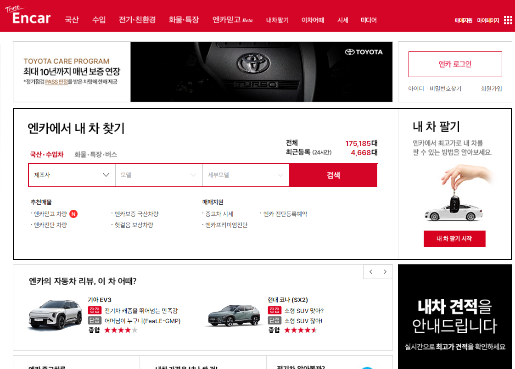Screen dimensions: 515x369
Task: Open the 수입 menu
Action: (x=99, y=20)
